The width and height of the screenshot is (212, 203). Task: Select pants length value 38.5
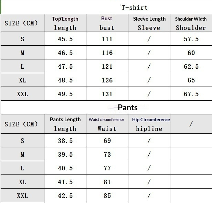point(65,141)
